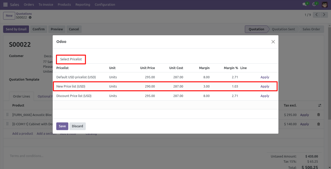This screenshot has width=331, height=169.
Task: Click the Select Pricelist label
Action: 71,59
